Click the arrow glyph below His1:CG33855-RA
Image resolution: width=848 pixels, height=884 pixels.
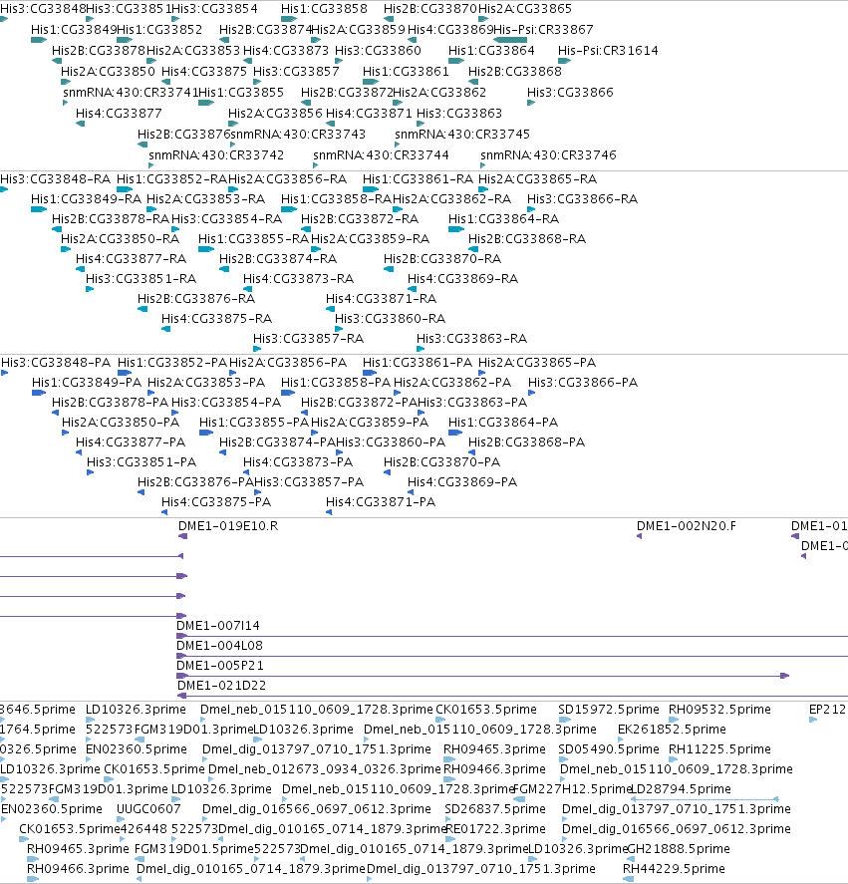point(206,249)
